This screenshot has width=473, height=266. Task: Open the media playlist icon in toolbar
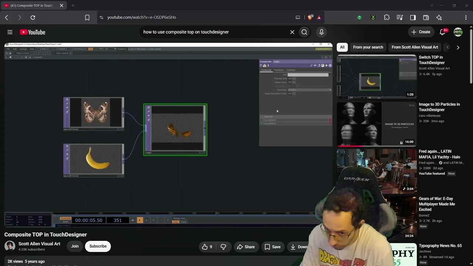click(x=399, y=17)
